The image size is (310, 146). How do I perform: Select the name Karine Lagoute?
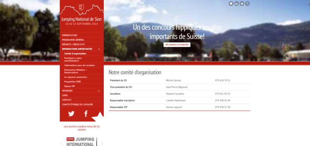[x=174, y=107]
